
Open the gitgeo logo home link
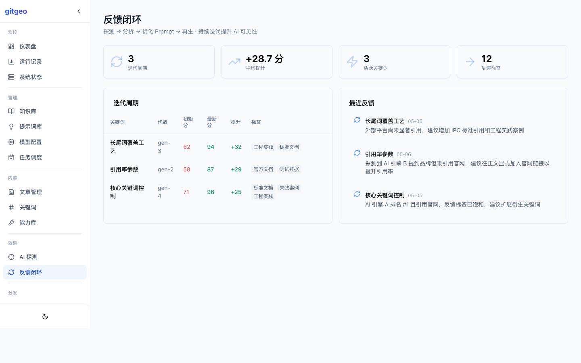pyautogui.click(x=16, y=11)
